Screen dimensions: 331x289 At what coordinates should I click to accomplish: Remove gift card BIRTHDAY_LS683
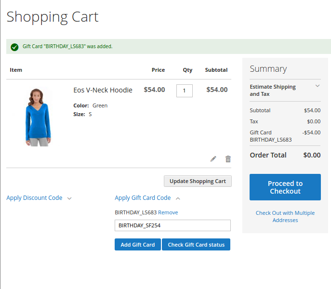[168, 212]
